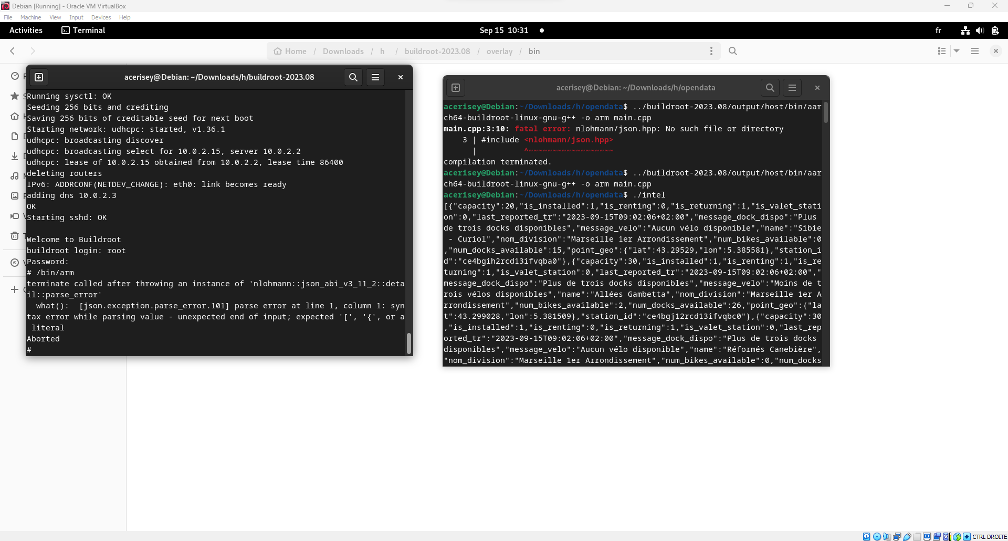
Task: Open the Terminal app menu in the top bar
Action: 83,30
